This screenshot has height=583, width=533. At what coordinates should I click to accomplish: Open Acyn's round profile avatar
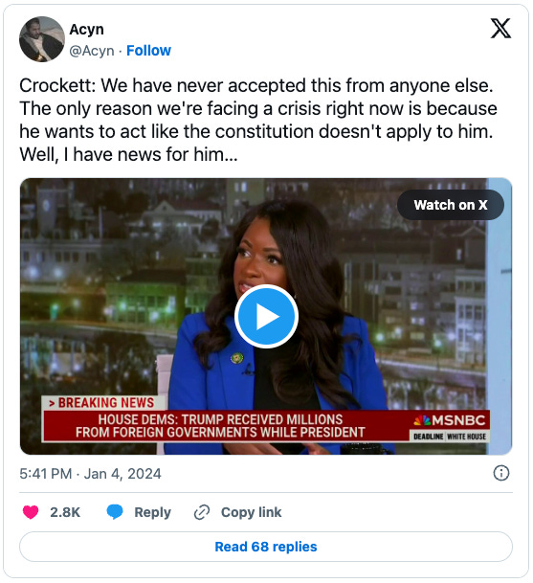pos(42,39)
